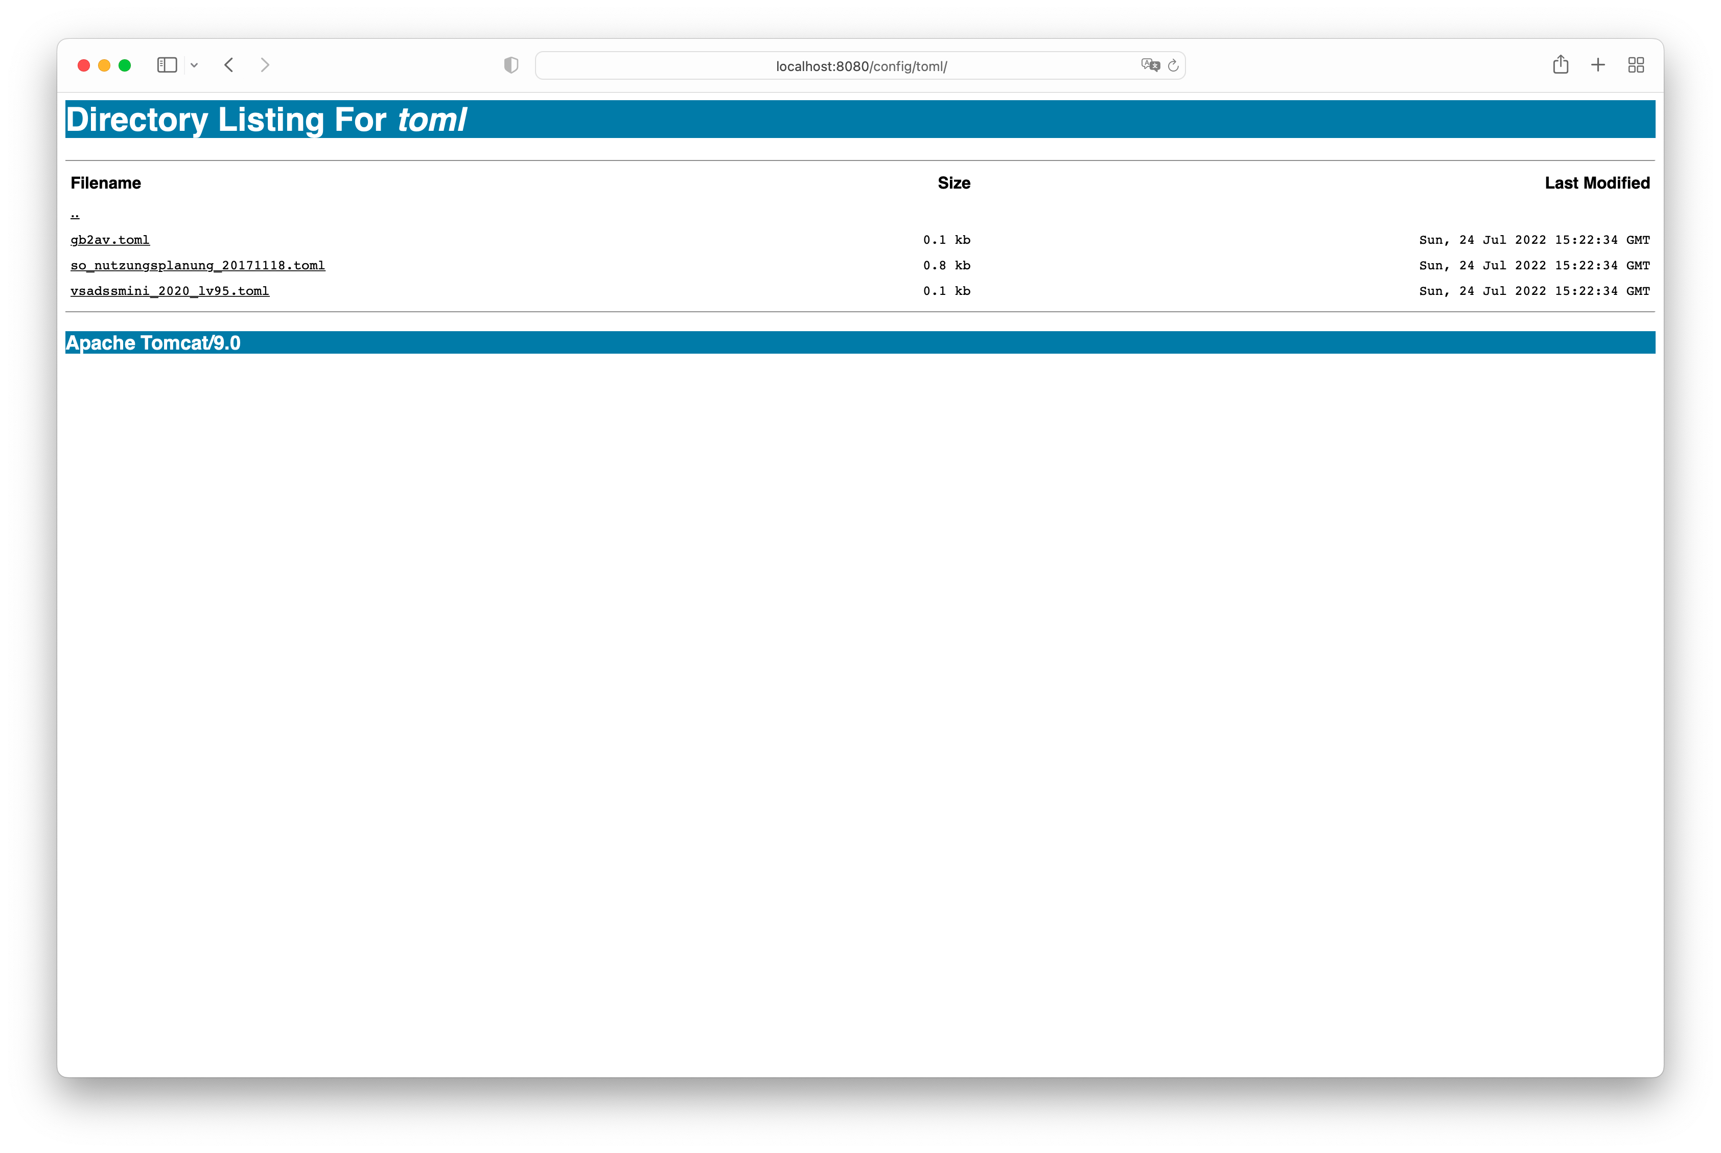Screen dimensions: 1721x1153
Task: Go forward with the forward arrow
Action: tap(265, 65)
